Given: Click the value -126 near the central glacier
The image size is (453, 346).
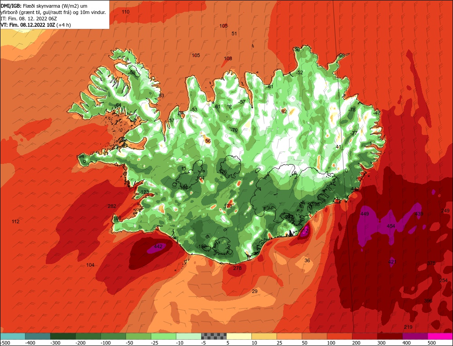Looking at the screenshot, I should click(x=222, y=172).
